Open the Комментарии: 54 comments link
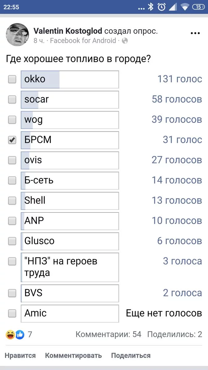 pos(108,335)
